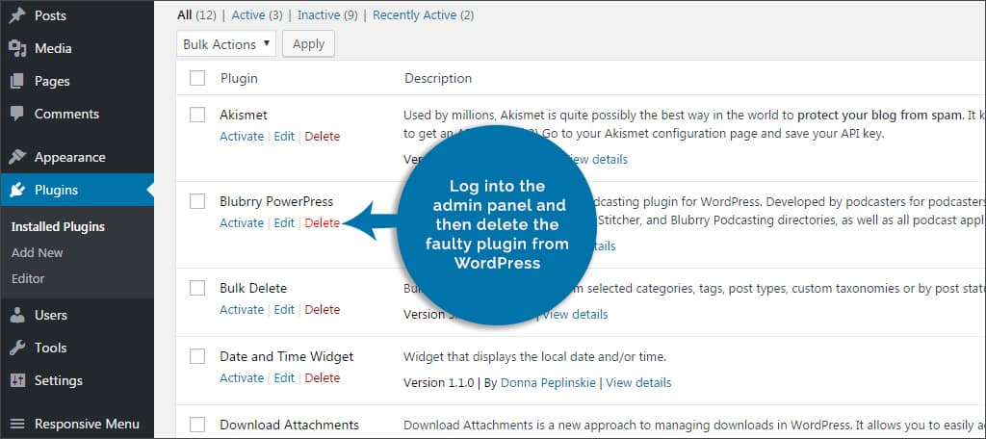The width and height of the screenshot is (986, 439).
Task: Edit the Bulk Delete plugin
Action: click(x=284, y=309)
